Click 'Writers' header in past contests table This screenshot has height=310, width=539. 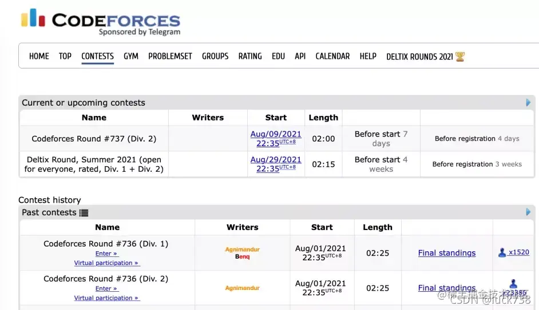pyautogui.click(x=243, y=227)
